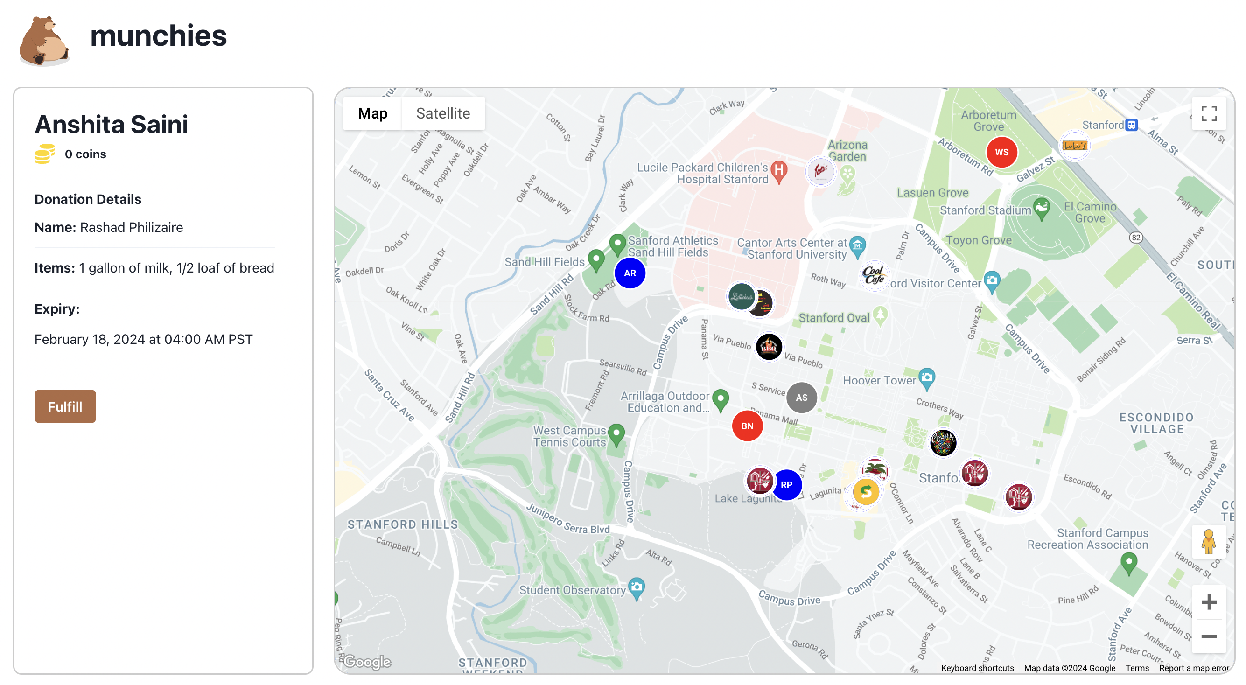The width and height of the screenshot is (1246, 685).
Task: Open the Cool Cafe map marker
Action: (874, 275)
